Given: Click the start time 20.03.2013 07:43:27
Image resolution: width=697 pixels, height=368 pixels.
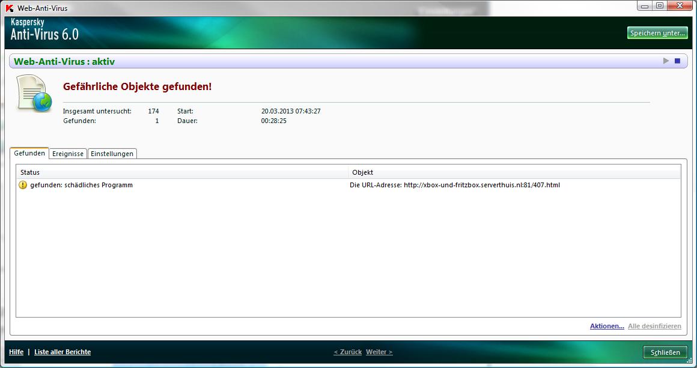Looking at the screenshot, I should pos(291,111).
